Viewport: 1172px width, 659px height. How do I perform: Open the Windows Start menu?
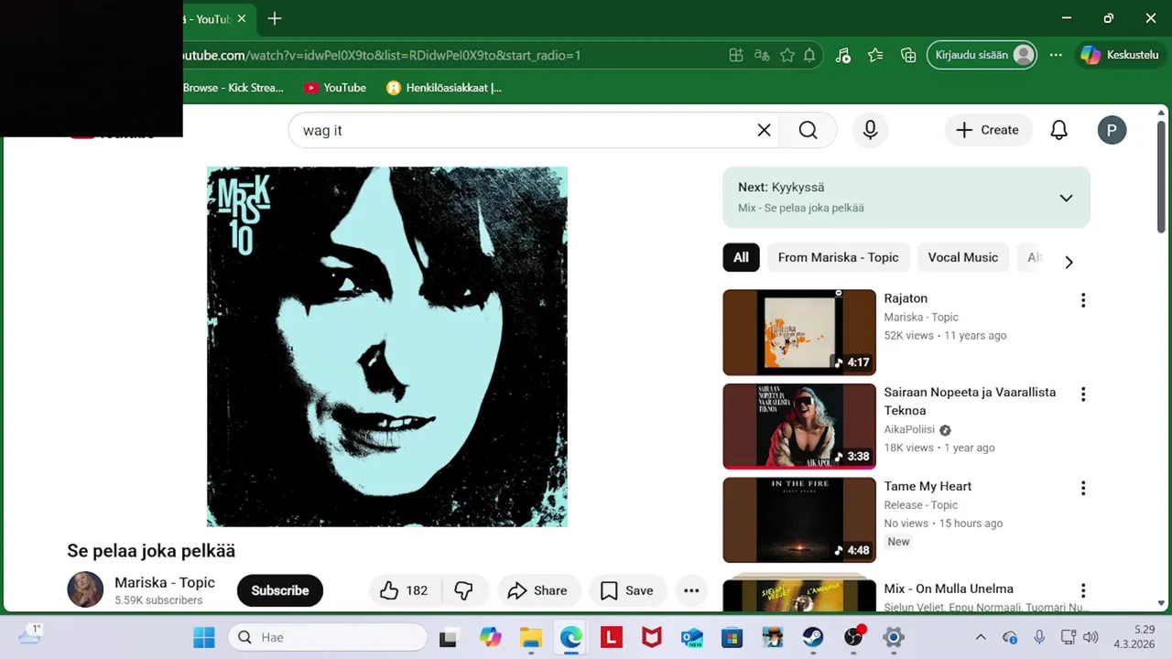pyautogui.click(x=204, y=637)
